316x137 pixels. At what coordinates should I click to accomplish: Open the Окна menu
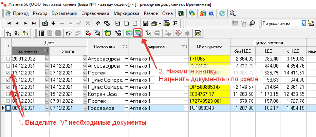pyautogui.click(x=167, y=13)
